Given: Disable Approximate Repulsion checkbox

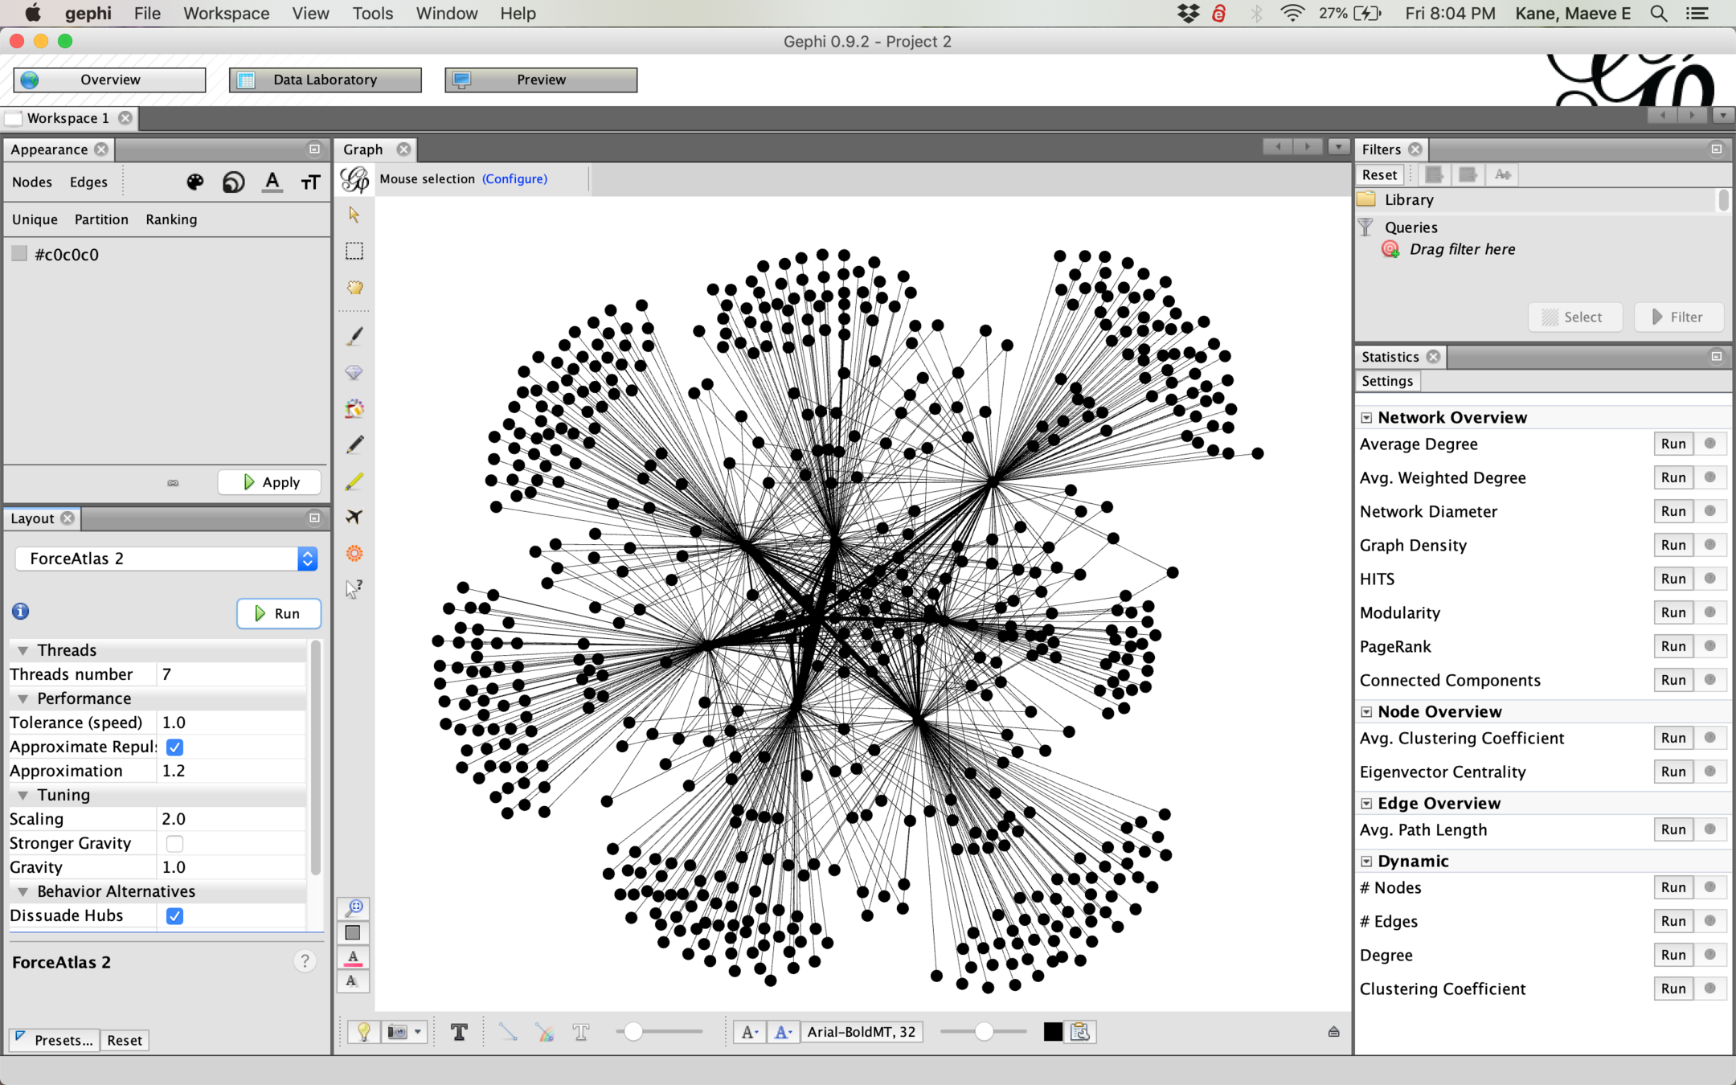Looking at the screenshot, I should [x=174, y=747].
